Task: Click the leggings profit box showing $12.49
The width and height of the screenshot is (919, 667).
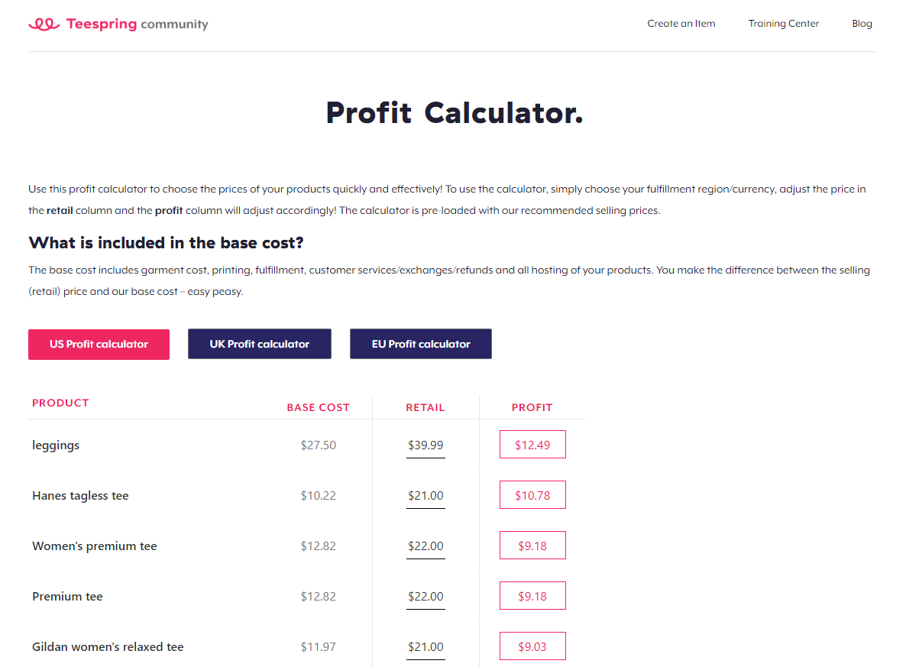Action: point(532,444)
